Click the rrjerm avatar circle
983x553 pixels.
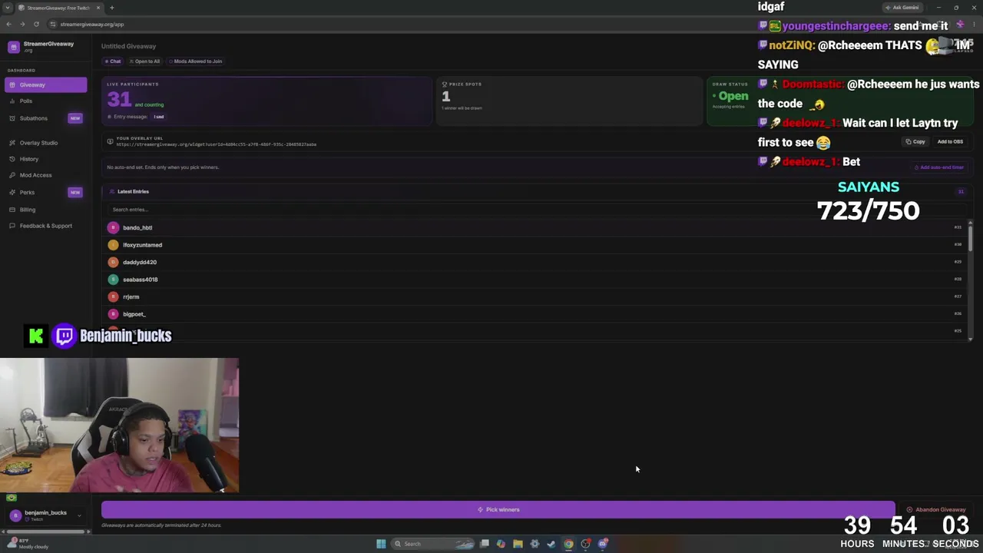(113, 296)
